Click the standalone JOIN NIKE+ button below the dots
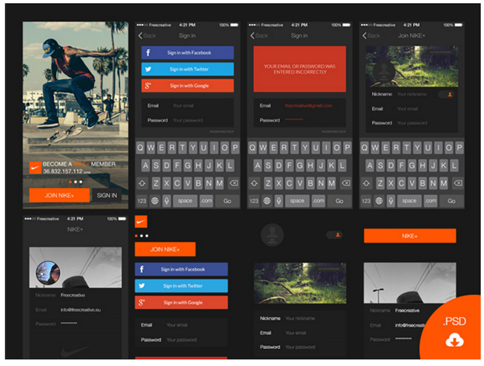The image size is (484, 366). pyautogui.click(x=165, y=249)
